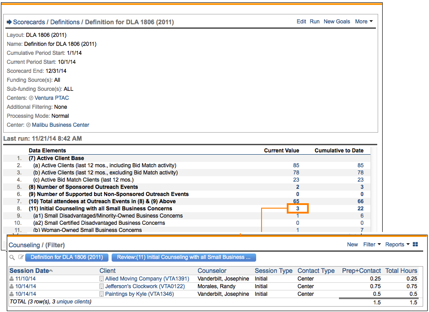Image resolution: width=429 pixels, height=312 pixels.
Task: Click the New Goals link
Action: click(337, 22)
